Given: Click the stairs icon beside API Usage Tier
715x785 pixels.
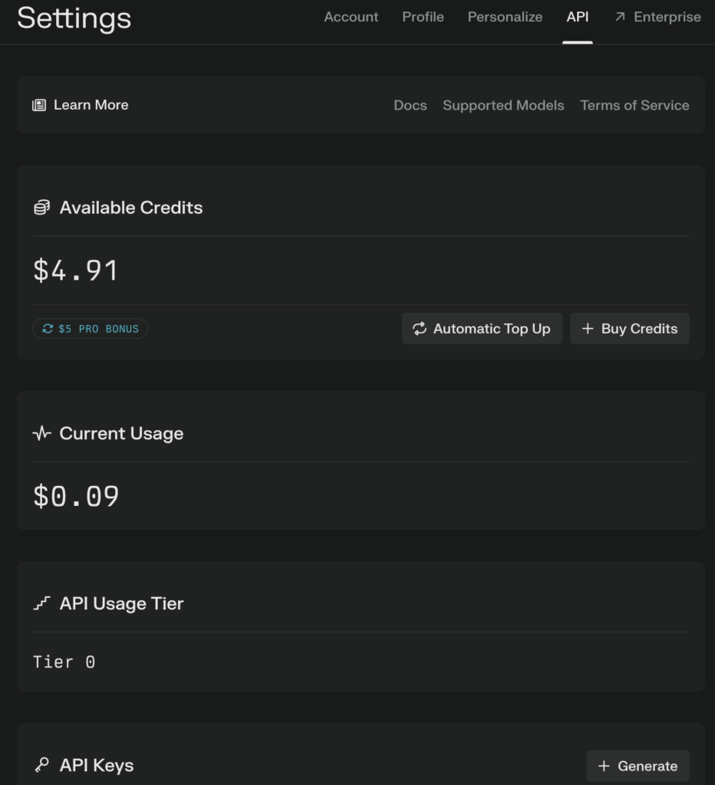Looking at the screenshot, I should [x=41, y=604].
